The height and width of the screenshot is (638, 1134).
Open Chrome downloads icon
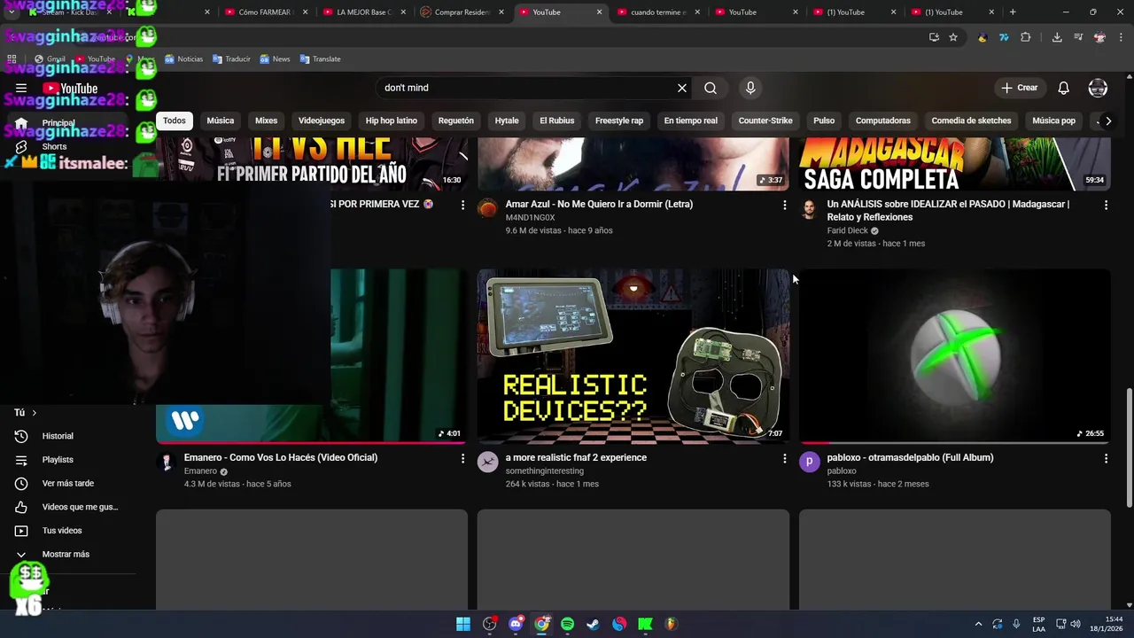(x=1057, y=37)
